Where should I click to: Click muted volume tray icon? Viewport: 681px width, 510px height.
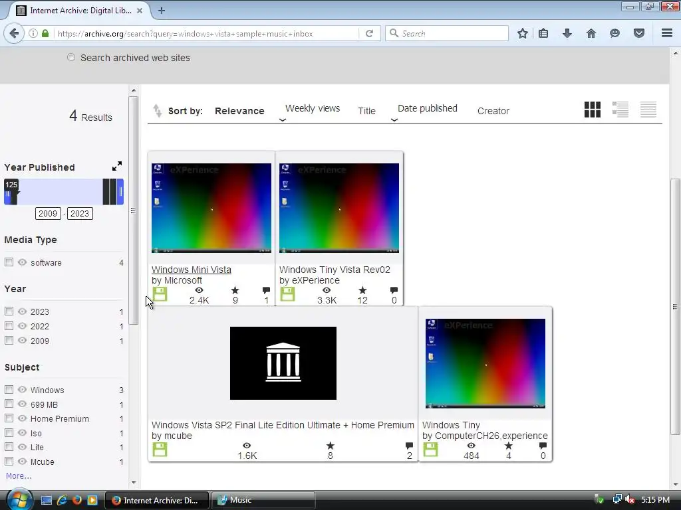[x=630, y=499]
